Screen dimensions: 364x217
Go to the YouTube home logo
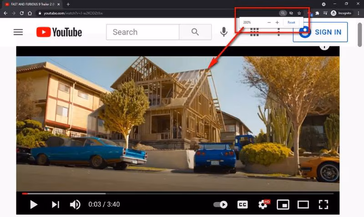59,32
